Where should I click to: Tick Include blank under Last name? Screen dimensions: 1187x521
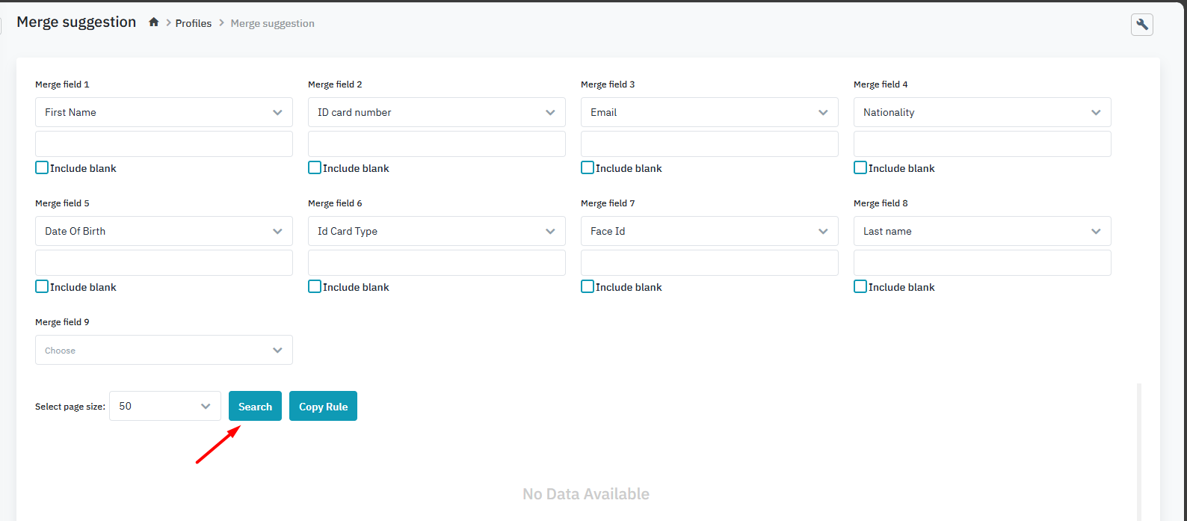pyautogui.click(x=860, y=287)
